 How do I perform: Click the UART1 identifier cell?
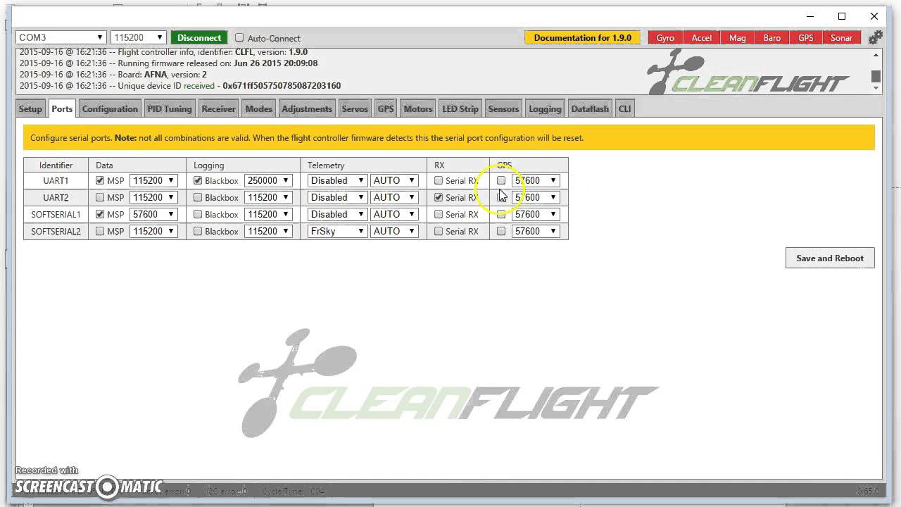click(56, 181)
